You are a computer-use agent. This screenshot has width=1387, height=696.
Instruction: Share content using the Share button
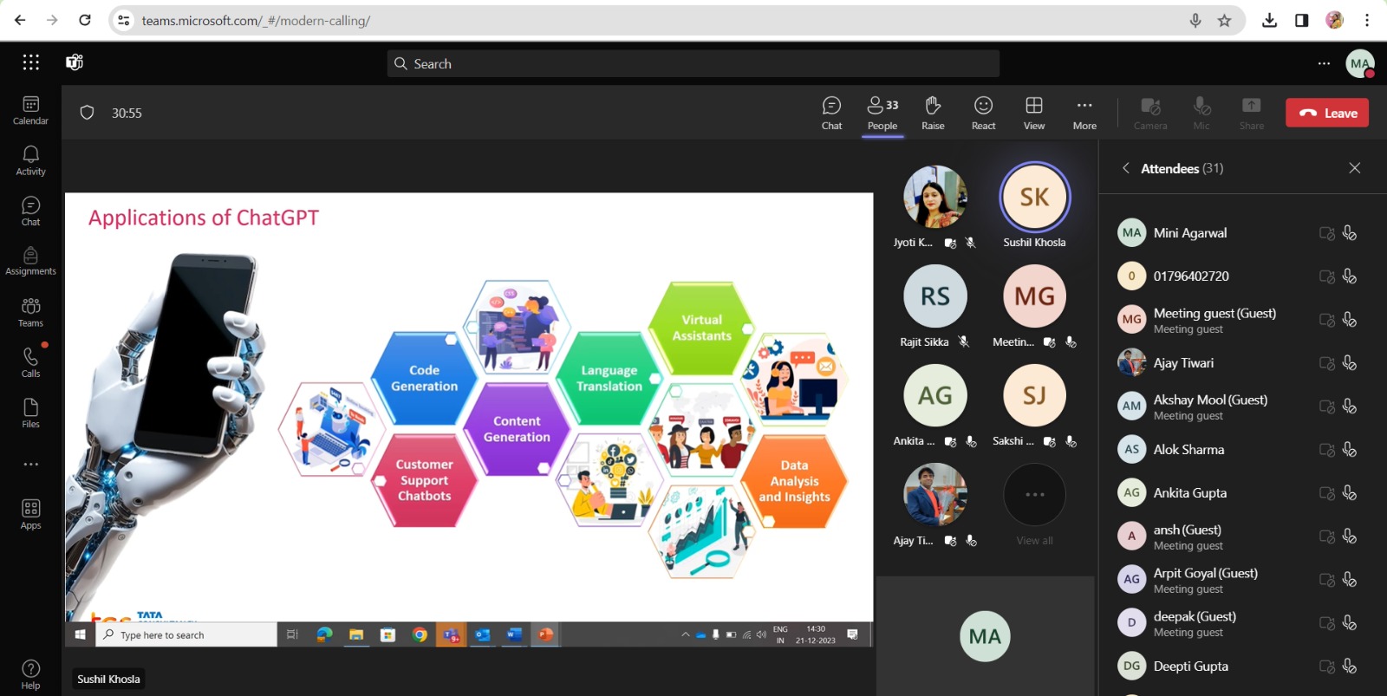coord(1251,114)
